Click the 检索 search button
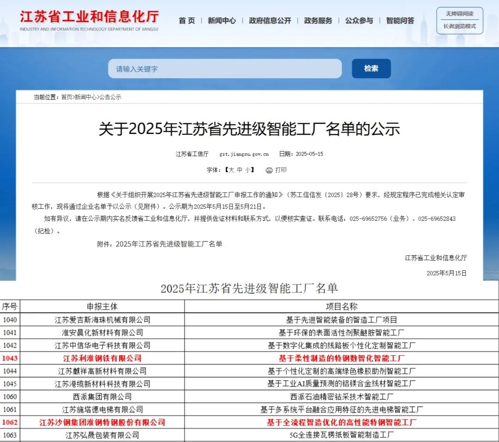499x442 pixels. click(x=371, y=68)
